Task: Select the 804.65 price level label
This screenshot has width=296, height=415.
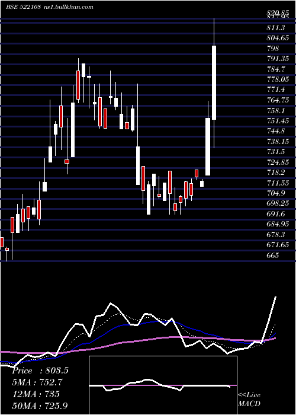Action: pos(278,38)
